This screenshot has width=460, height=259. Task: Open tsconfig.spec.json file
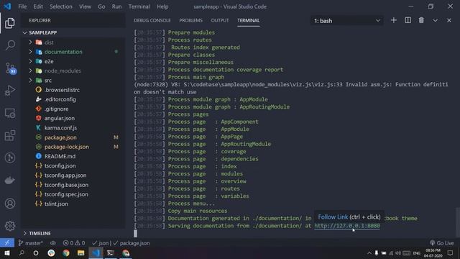66,194
